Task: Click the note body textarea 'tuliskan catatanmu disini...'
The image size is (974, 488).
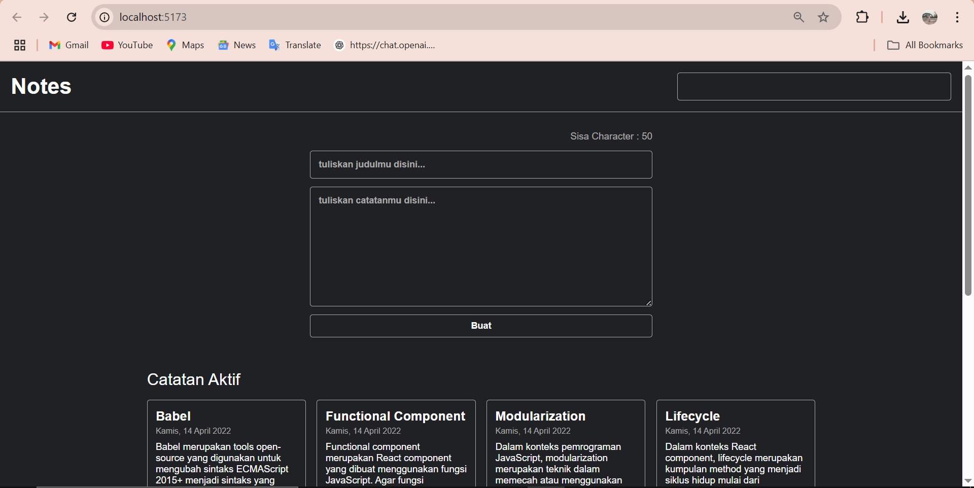Action: (x=481, y=247)
